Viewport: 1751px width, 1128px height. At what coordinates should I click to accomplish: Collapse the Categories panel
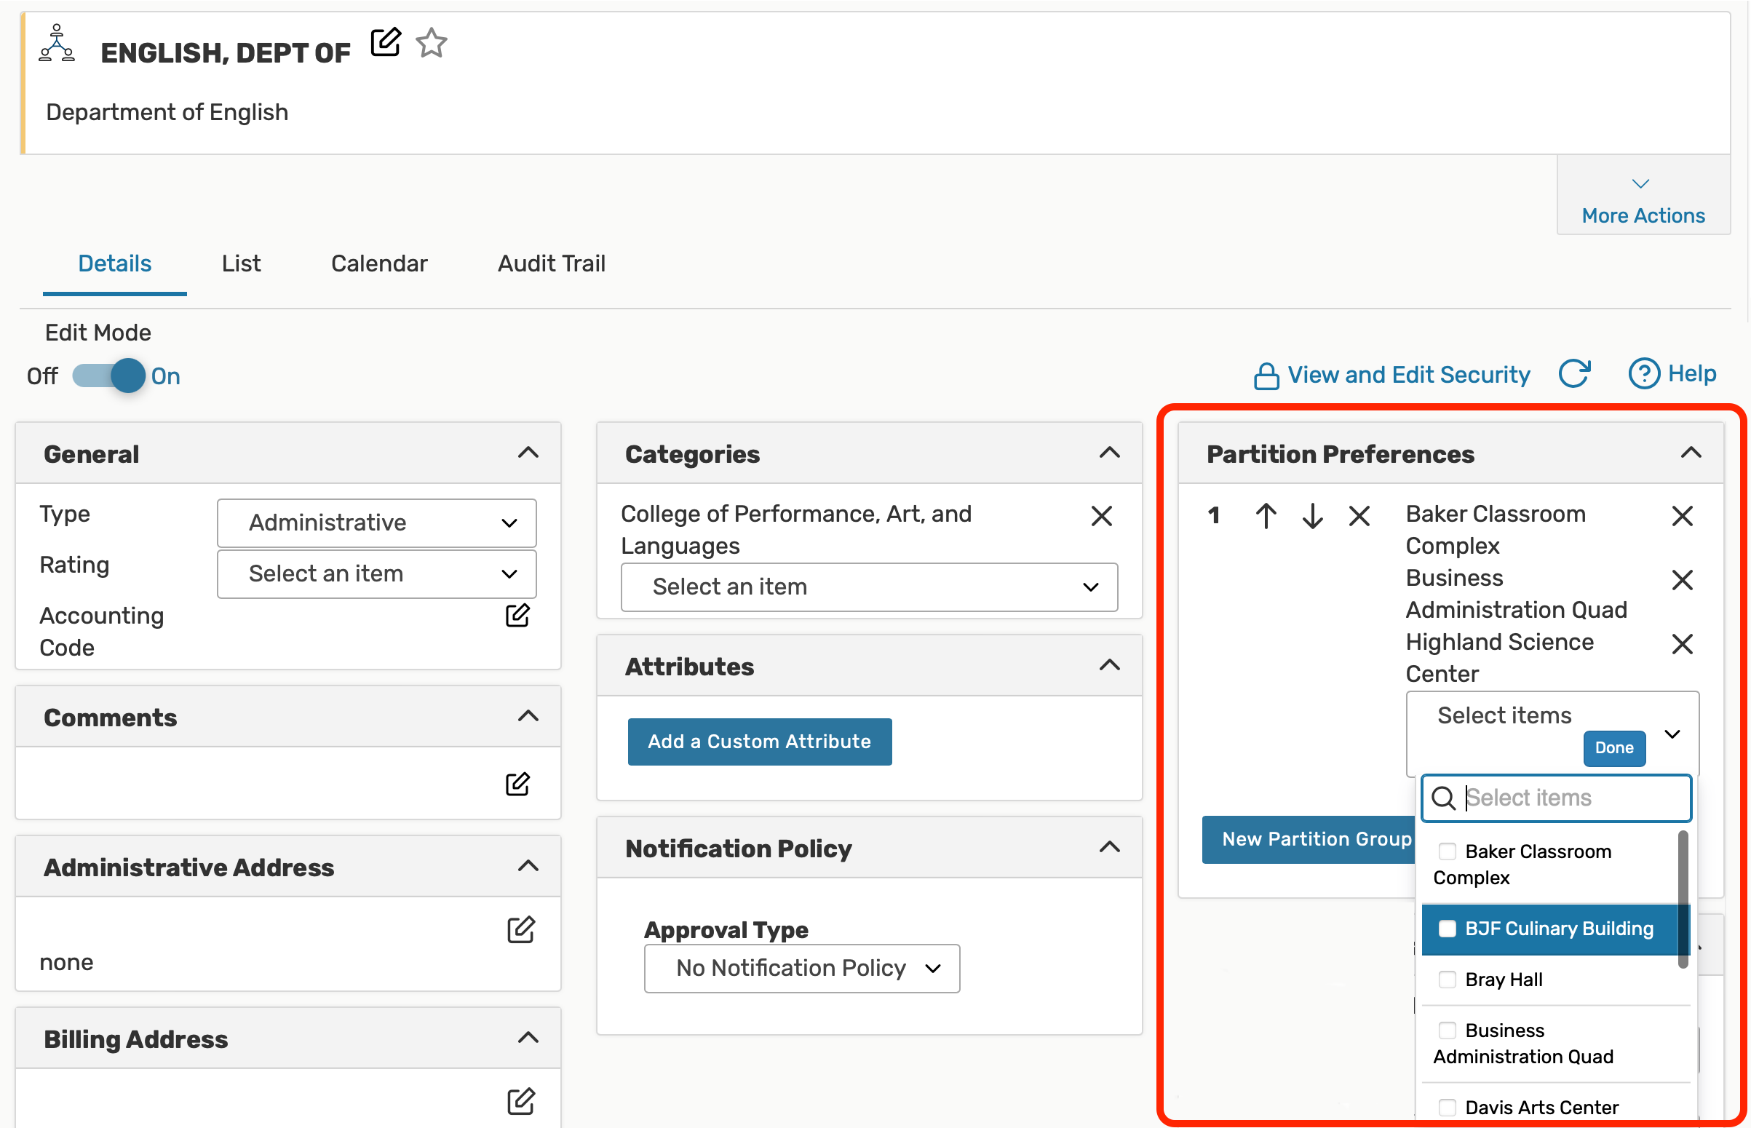[1110, 453]
